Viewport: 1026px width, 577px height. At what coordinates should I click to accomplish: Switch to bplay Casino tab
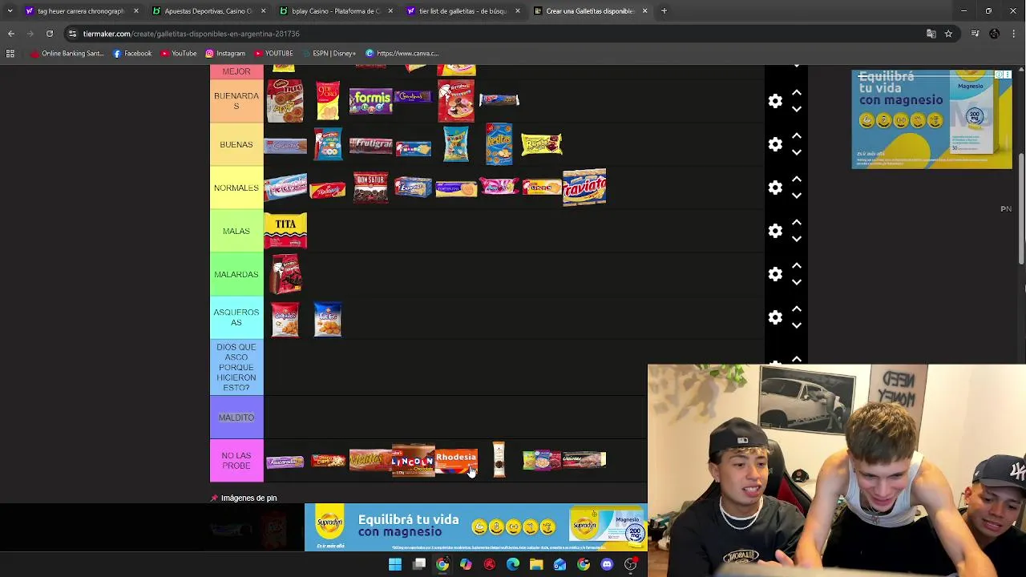coord(335,11)
